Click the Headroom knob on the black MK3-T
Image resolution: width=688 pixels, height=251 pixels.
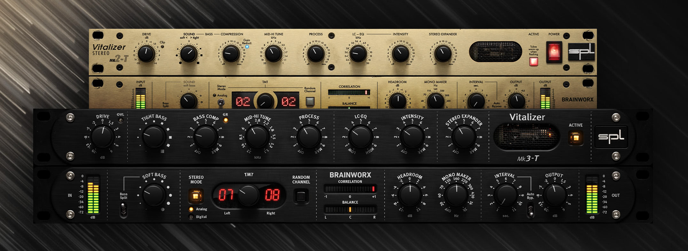pyautogui.click(x=410, y=195)
